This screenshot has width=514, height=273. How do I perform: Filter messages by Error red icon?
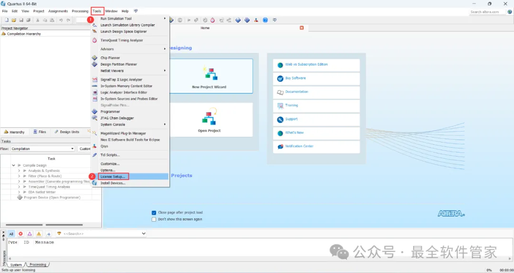pos(20,234)
